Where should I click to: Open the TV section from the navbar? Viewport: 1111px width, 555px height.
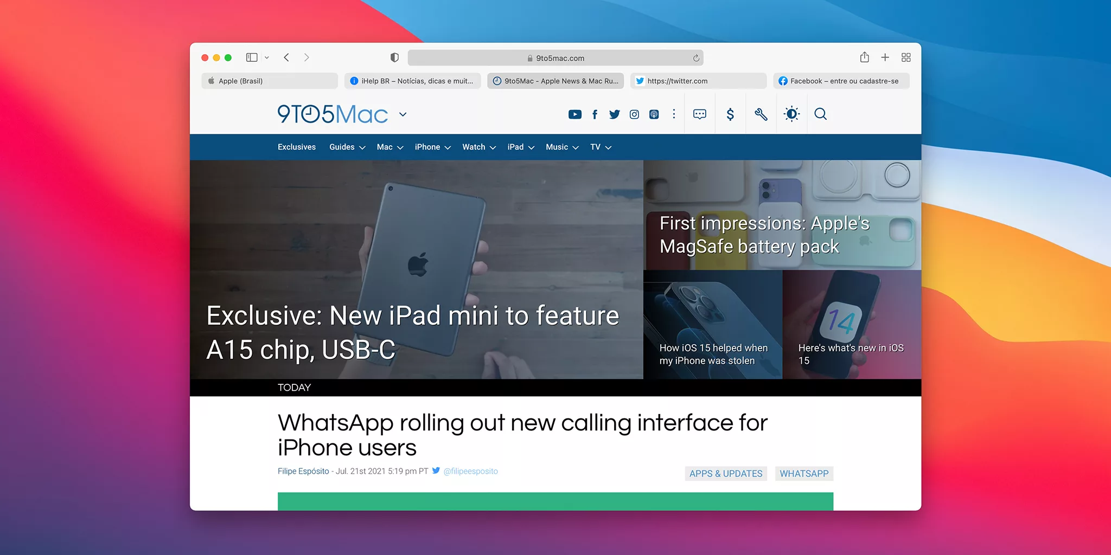[x=595, y=147]
